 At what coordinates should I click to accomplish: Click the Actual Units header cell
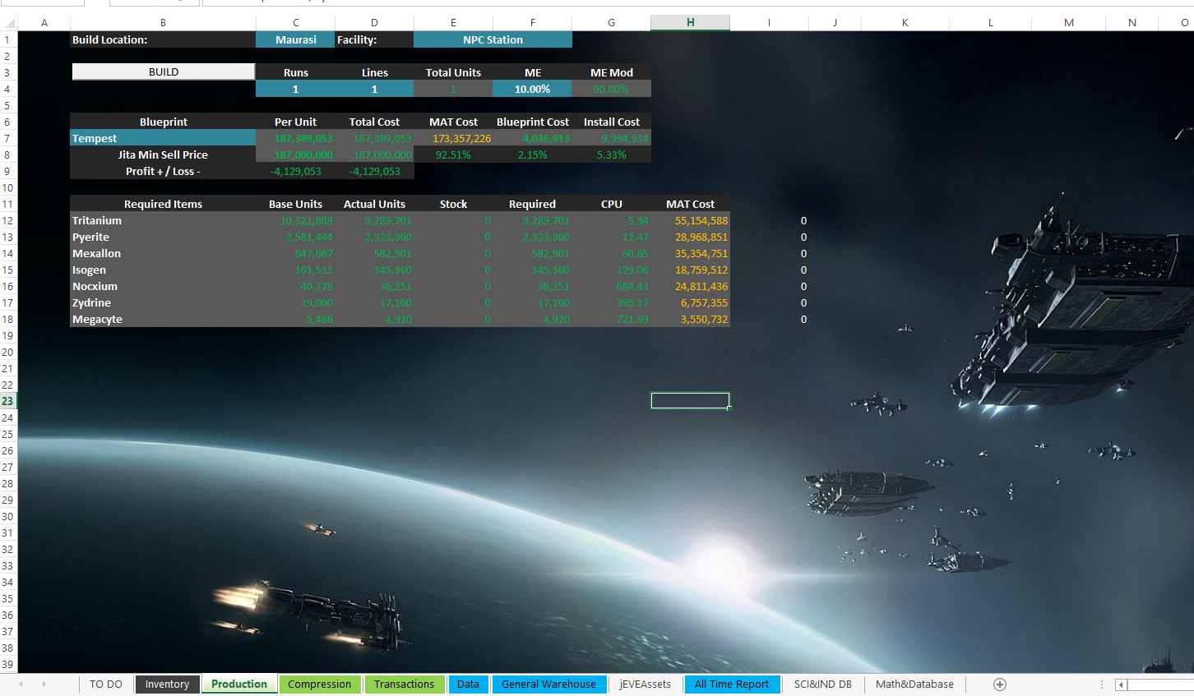tap(374, 204)
